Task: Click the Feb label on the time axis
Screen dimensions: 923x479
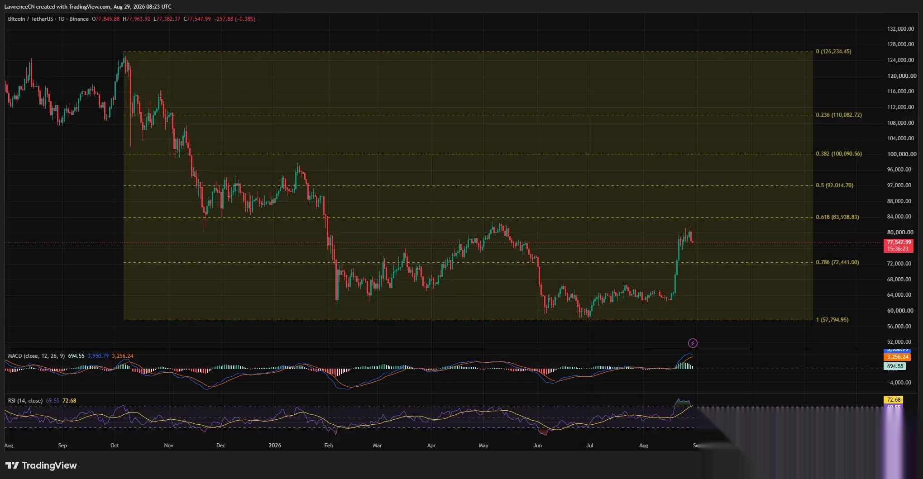Action: [x=329, y=446]
